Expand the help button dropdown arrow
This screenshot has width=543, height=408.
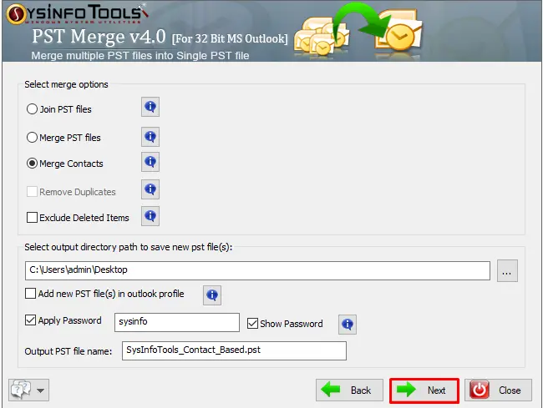coord(41,390)
